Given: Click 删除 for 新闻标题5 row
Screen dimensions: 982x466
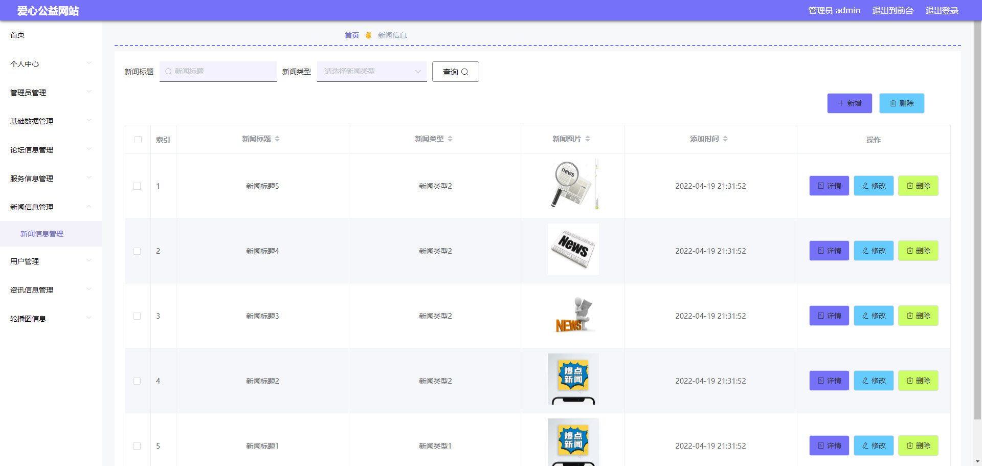Looking at the screenshot, I should coord(918,186).
